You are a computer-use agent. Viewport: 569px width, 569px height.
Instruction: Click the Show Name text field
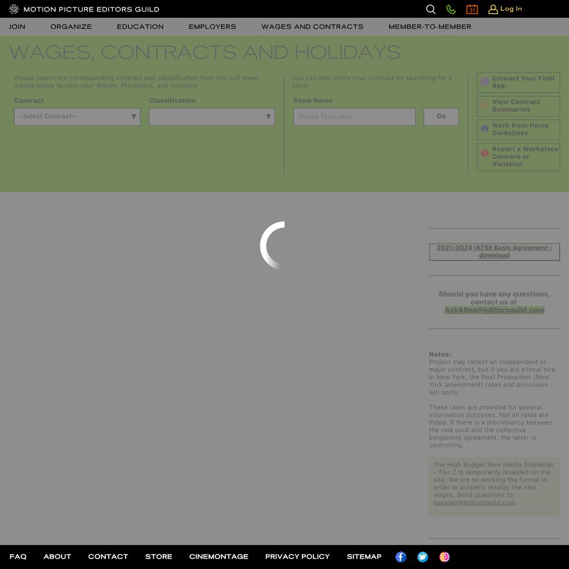coord(354,117)
